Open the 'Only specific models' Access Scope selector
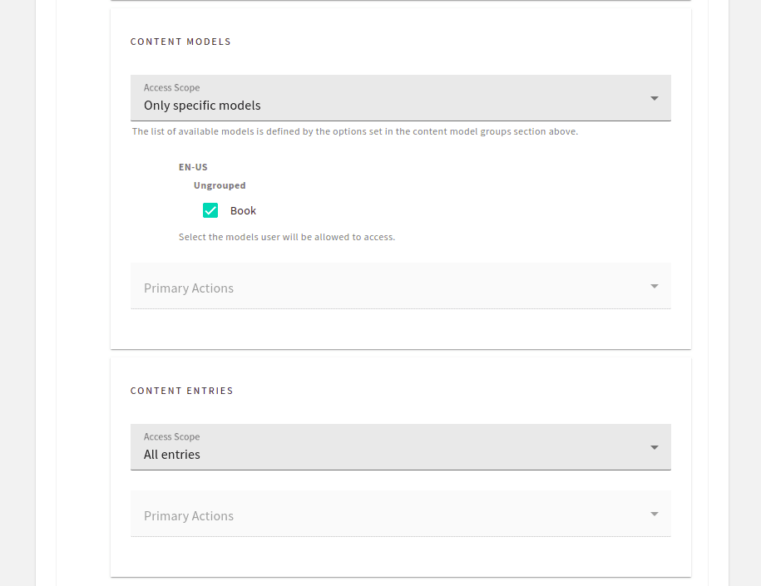Viewport: 761px width, 586px height. pyautogui.click(x=399, y=97)
